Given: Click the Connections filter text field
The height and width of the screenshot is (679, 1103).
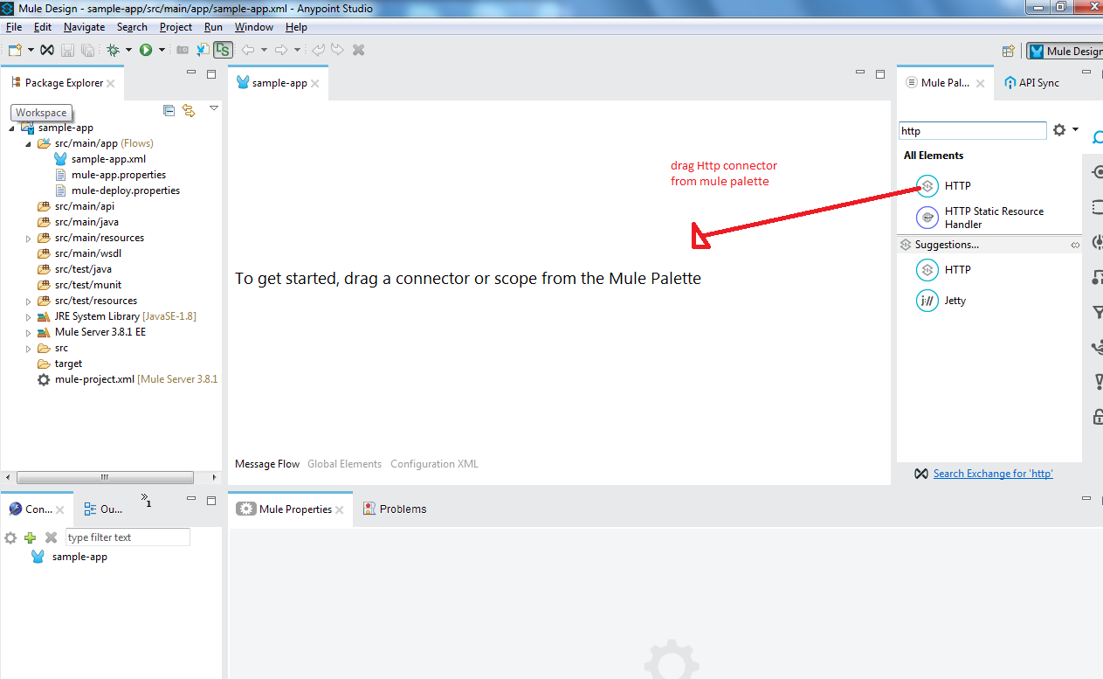Looking at the screenshot, I should pos(128,537).
